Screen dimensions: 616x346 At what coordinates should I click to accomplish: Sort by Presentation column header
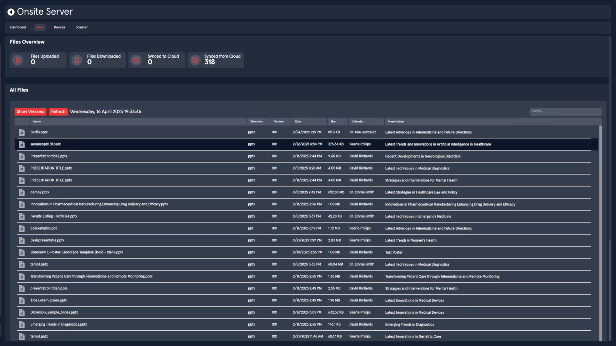tap(492, 121)
